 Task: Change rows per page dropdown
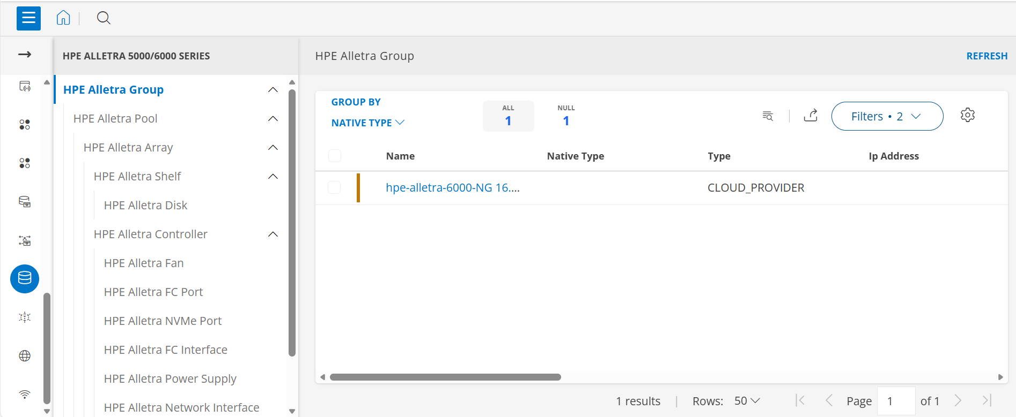(747, 401)
